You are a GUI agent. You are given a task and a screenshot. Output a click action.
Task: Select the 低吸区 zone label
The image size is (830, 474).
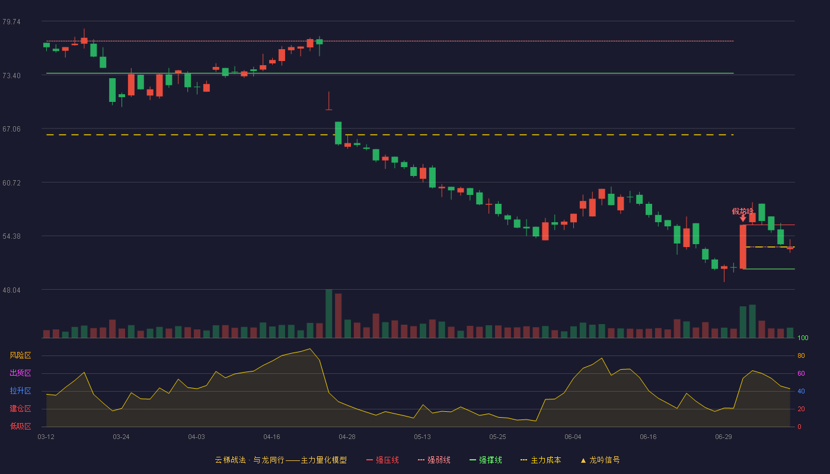20,427
